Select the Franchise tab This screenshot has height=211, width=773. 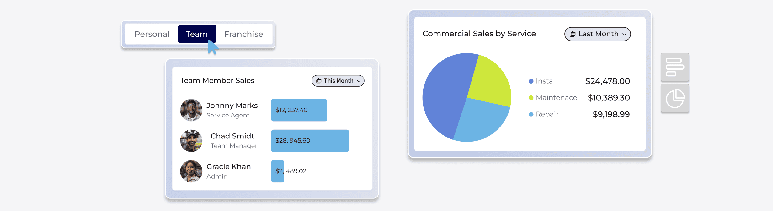coord(243,34)
